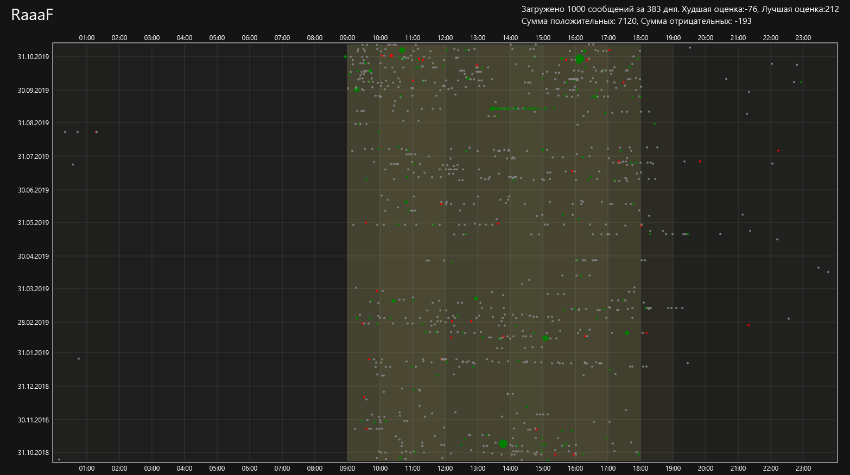Click the 08:00 label on the bottom time axis
Viewport: 850px width, 475px height.
click(x=315, y=468)
